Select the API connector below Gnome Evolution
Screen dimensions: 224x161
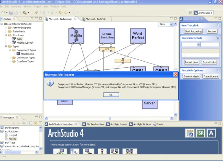tap(107, 49)
